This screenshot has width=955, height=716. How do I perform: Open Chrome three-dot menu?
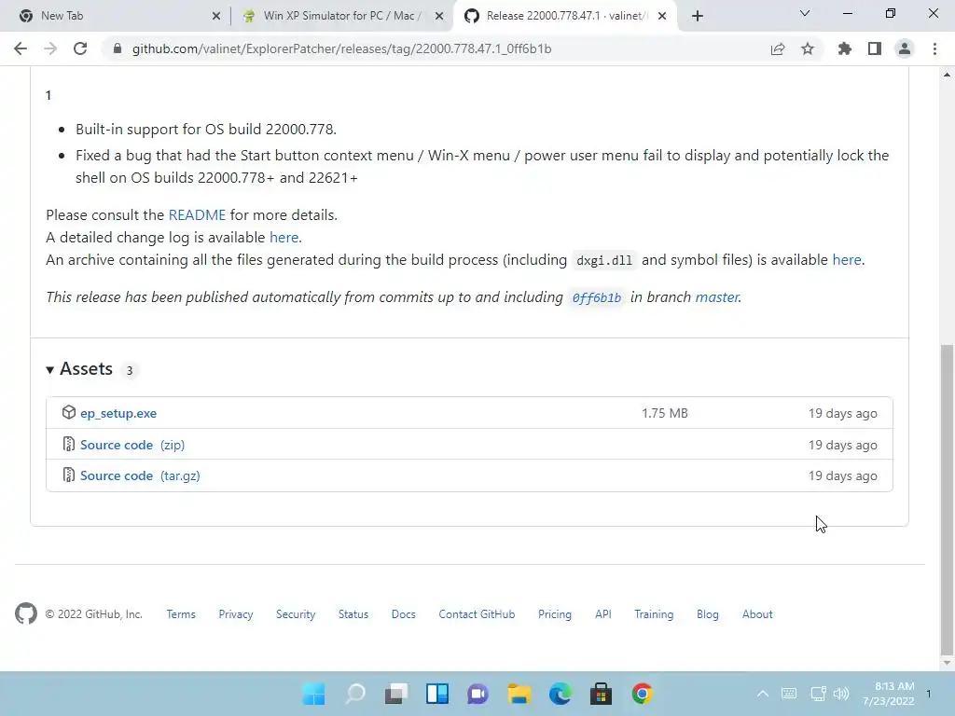pyautogui.click(x=934, y=48)
